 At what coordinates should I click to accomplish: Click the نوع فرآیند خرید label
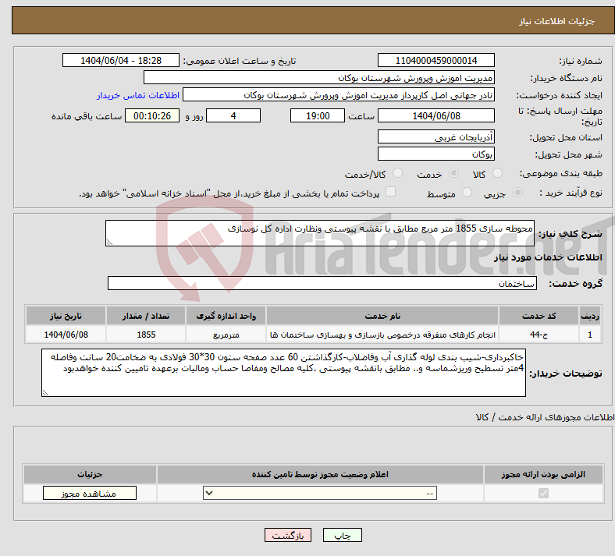[571, 193]
